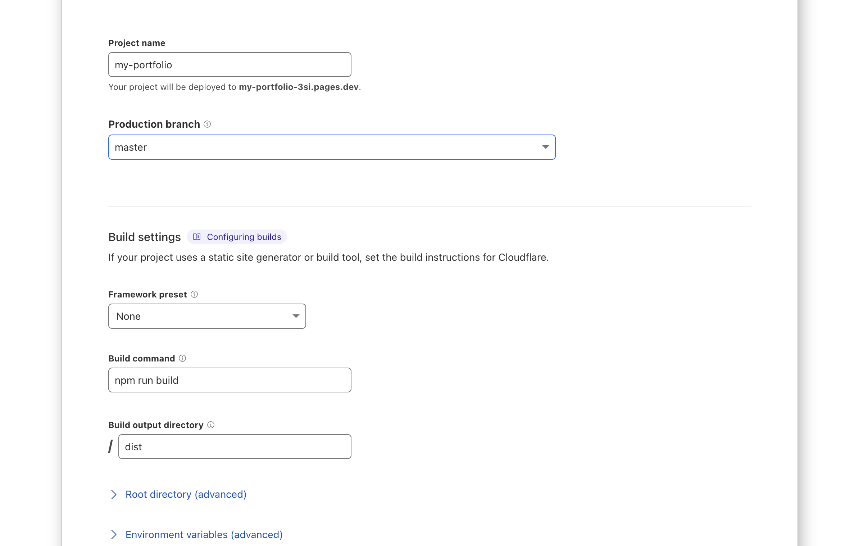The image size is (854, 546).
Task: Click the Build command info icon
Action: (182, 358)
